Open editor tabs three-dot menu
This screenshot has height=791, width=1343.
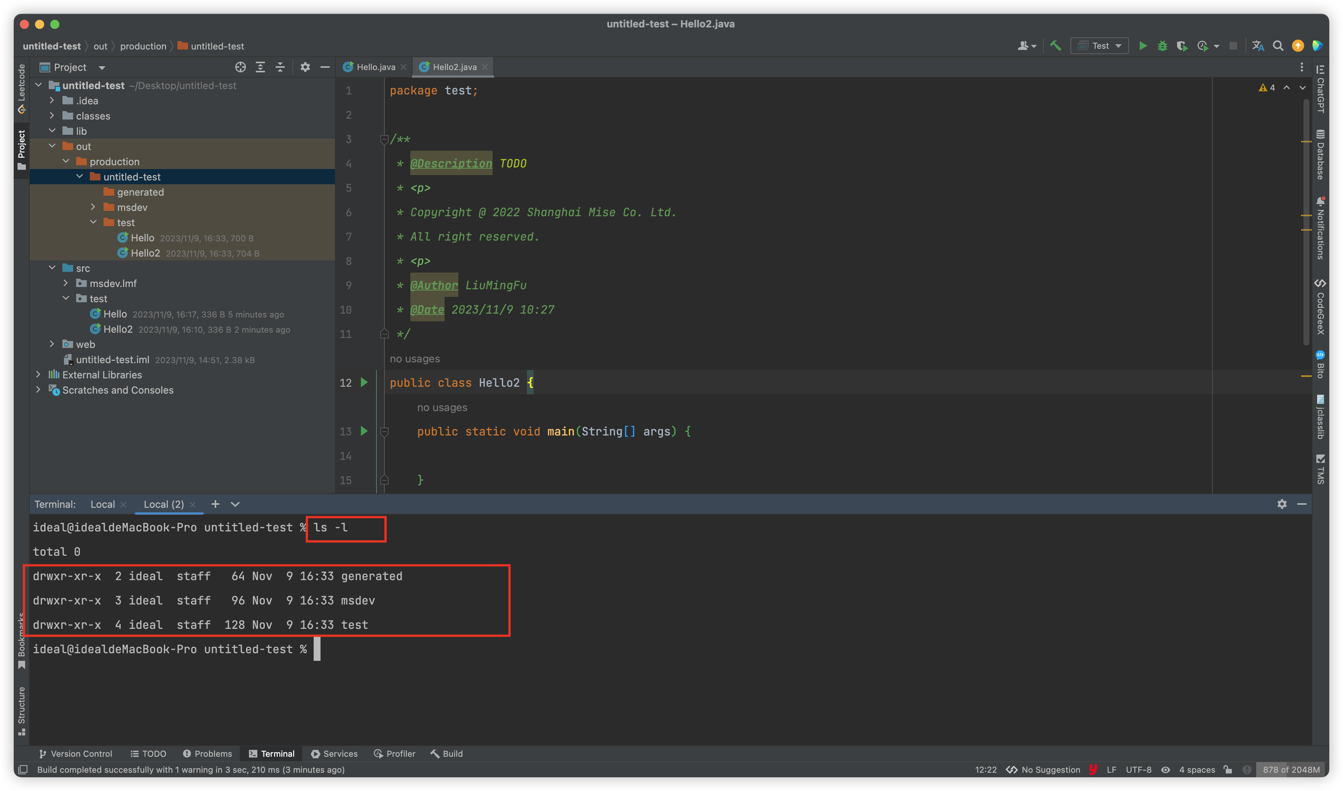click(x=1302, y=67)
